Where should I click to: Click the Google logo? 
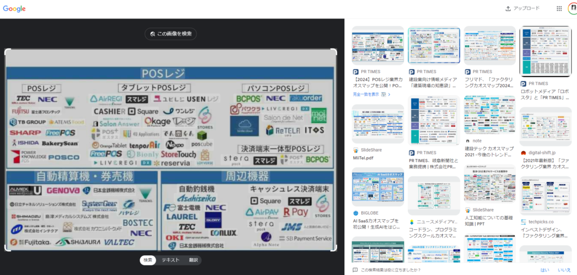(x=14, y=9)
